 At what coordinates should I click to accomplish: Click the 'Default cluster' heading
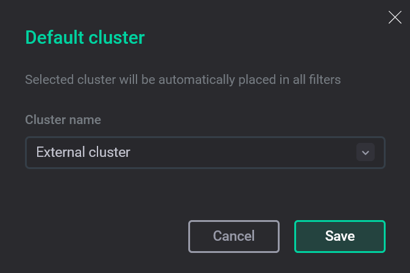85,38
